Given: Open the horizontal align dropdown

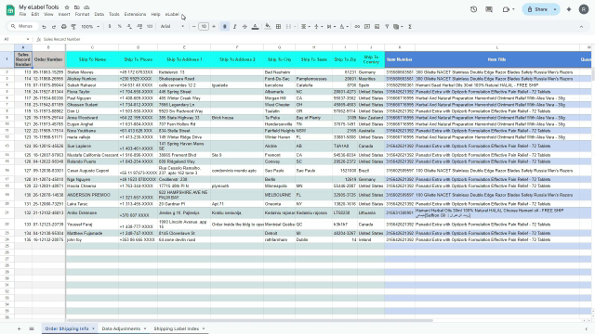Looking at the screenshot, I should click(305, 27).
